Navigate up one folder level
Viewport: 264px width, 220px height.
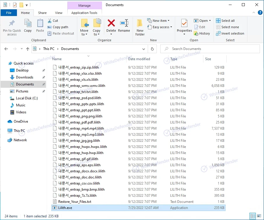click(x=28, y=49)
